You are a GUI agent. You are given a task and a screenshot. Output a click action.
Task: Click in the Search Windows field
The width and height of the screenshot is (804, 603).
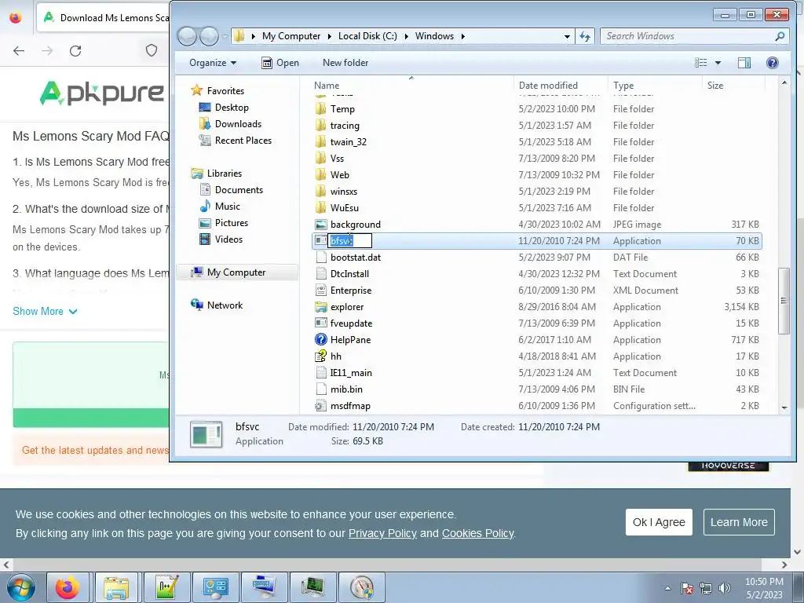coord(687,36)
